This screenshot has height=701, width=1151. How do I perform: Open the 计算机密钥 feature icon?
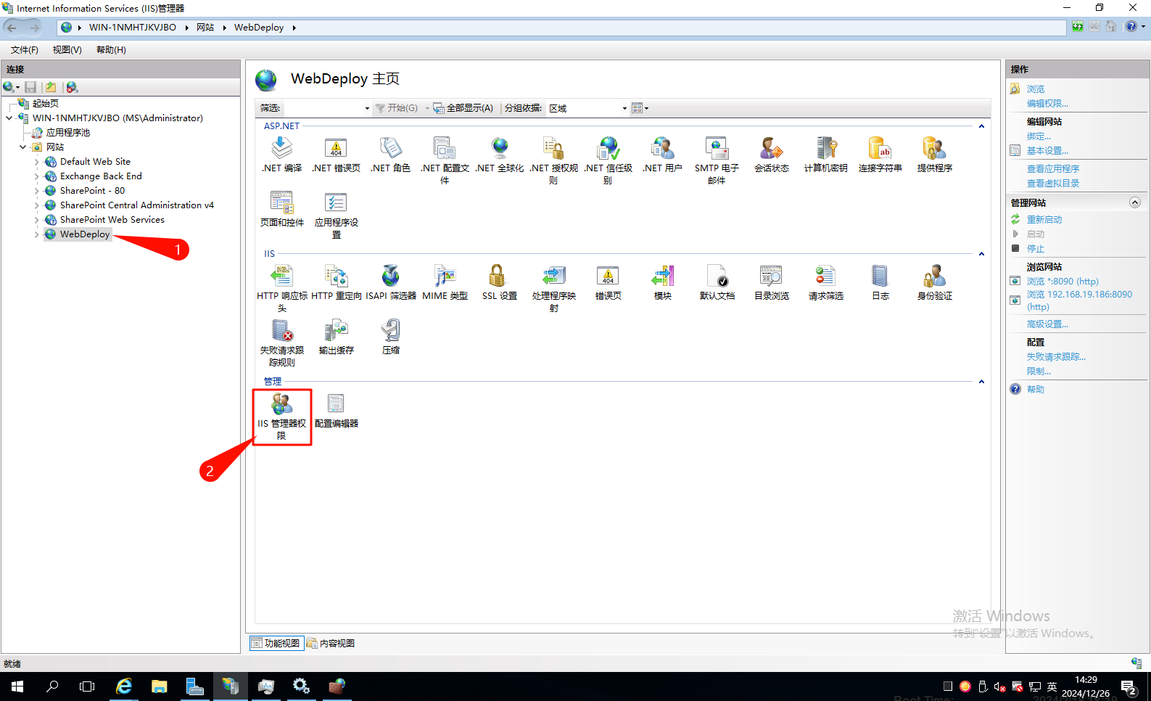(x=825, y=154)
